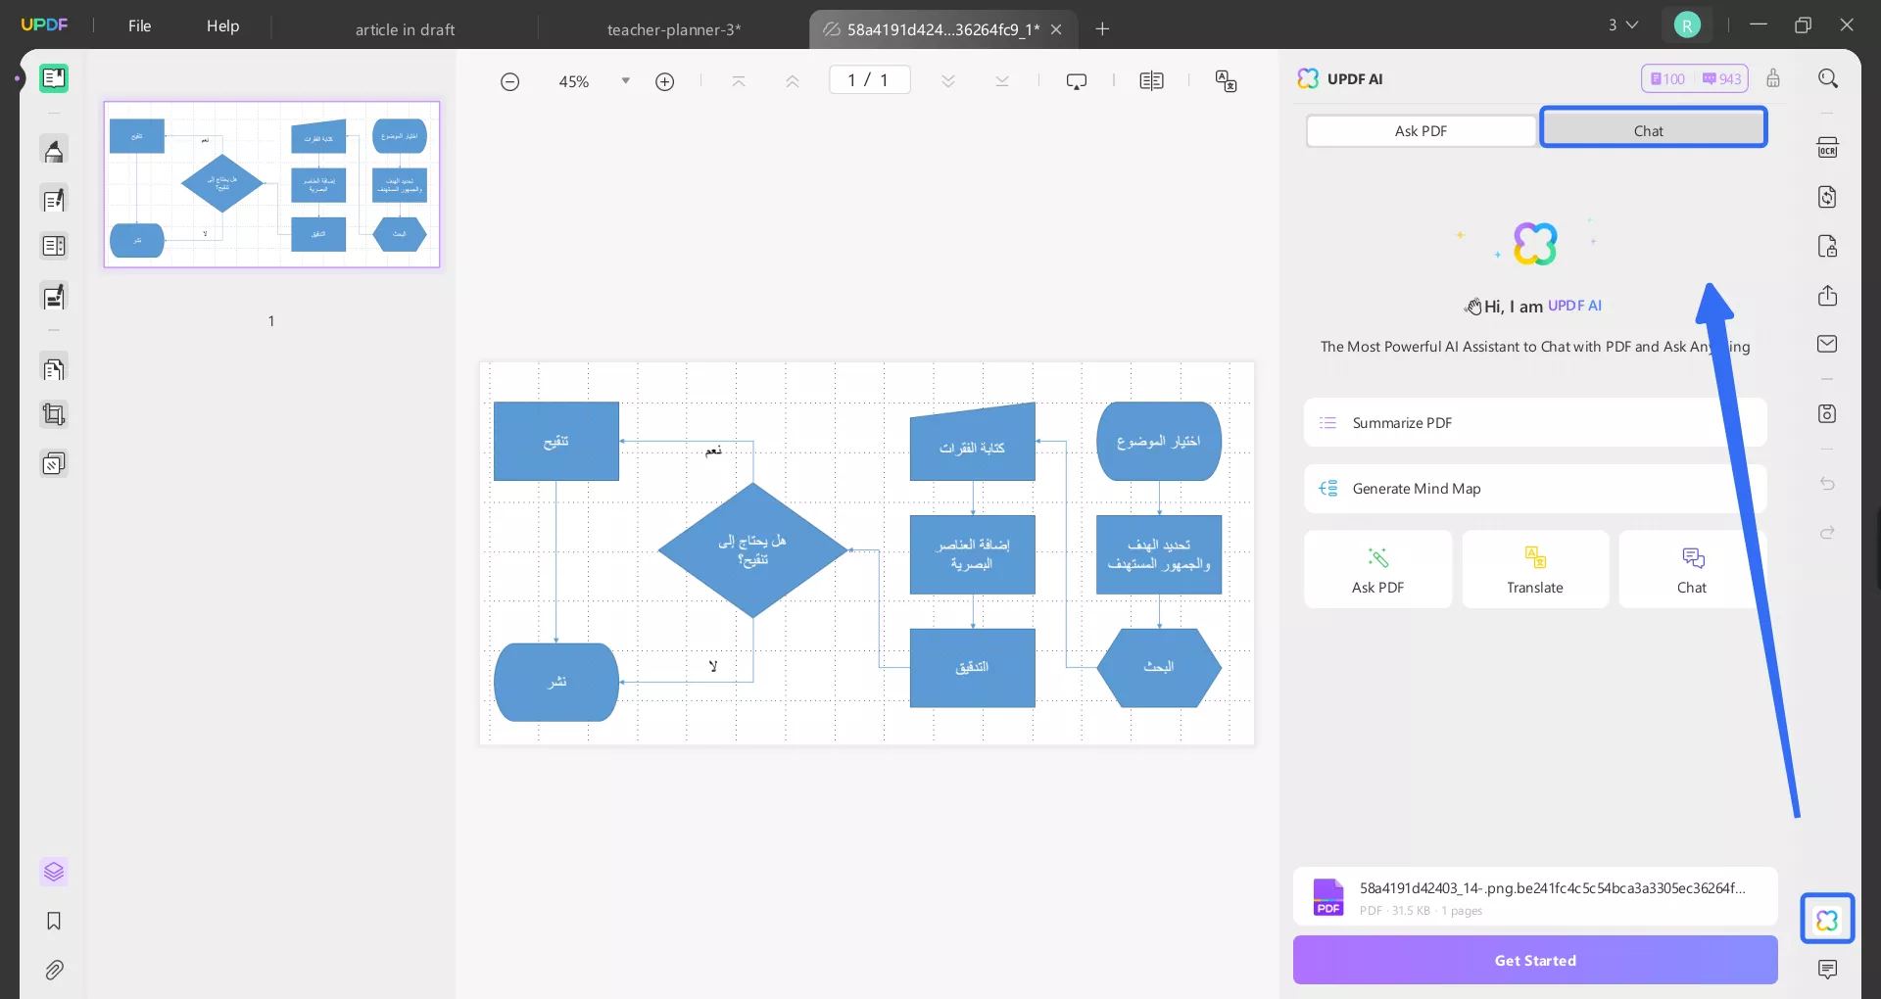Open the File menu
Image resolution: width=1881 pixels, height=999 pixels.
[139, 25]
